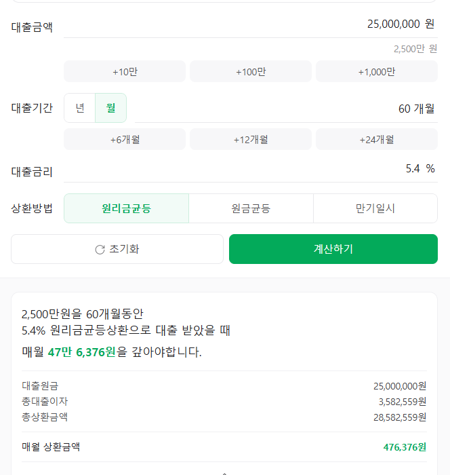Click the reset refresh icon beside 초기화
The width and height of the screenshot is (450, 475).
click(100, 250)
